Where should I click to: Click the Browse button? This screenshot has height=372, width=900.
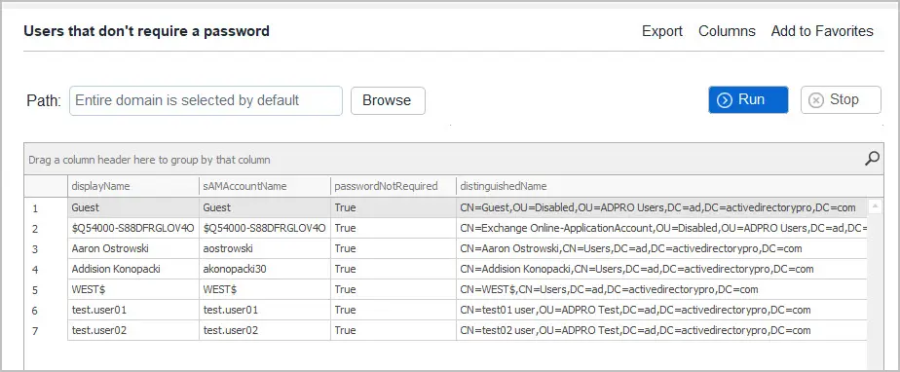point(388,100)
